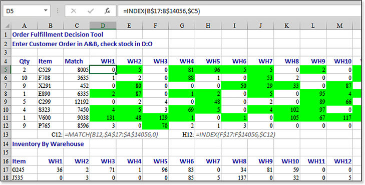Click green cell with value 131
The image size is (365, 185).
pos(103,118)
